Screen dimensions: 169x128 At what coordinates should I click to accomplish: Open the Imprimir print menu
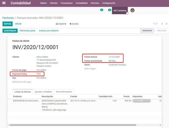pyautogui.click(x=61, y=24)
